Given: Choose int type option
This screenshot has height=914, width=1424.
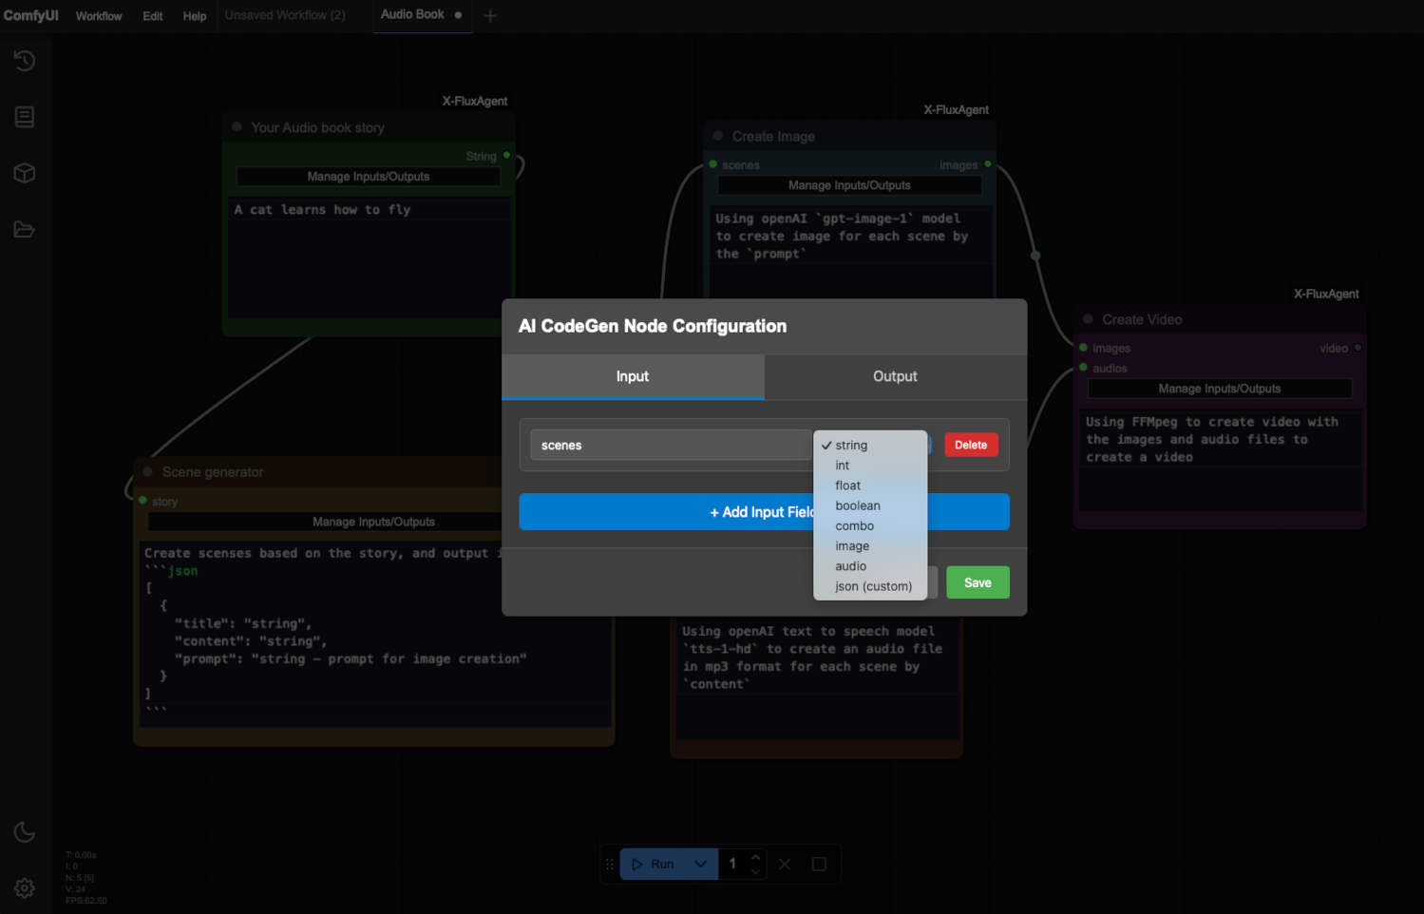Looking at the screenshot, I should [843, 466].
